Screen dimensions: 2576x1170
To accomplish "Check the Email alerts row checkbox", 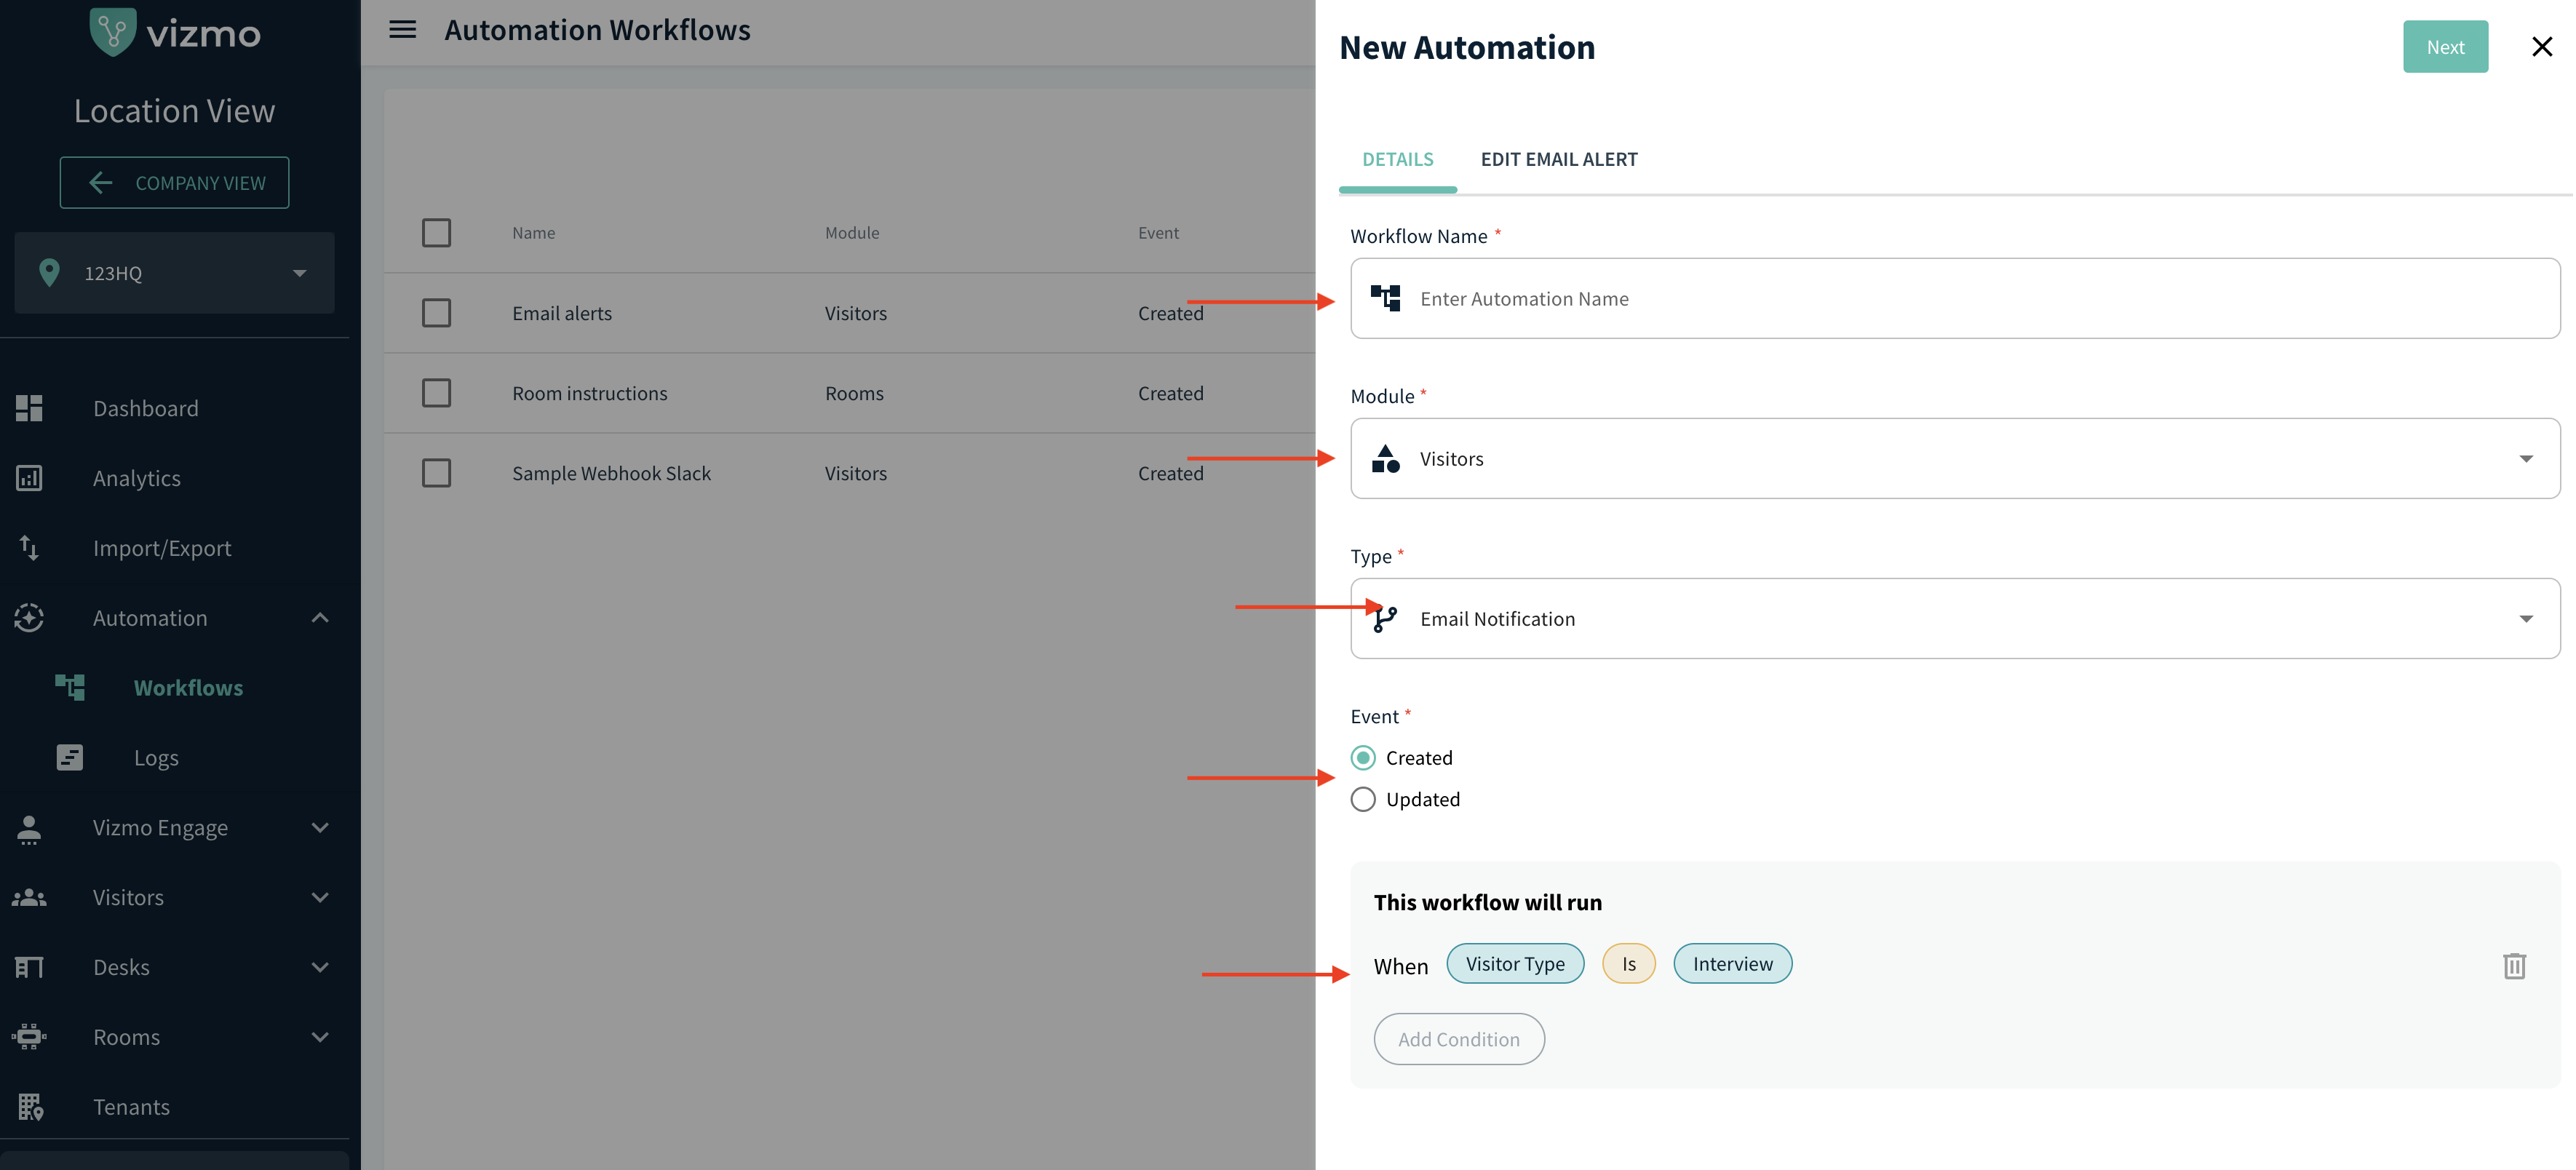I will click(436, 313).
